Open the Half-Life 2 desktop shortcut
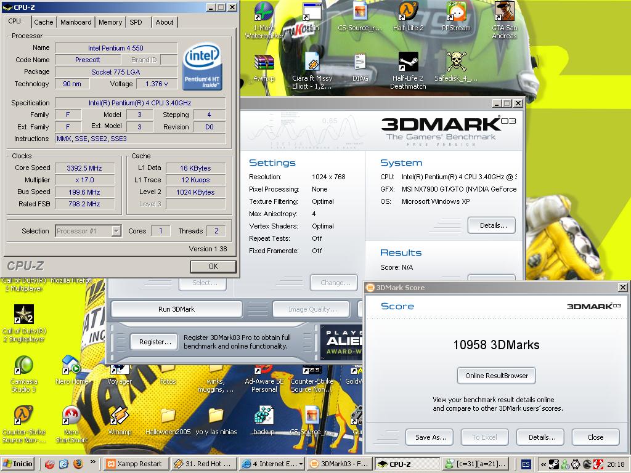 click(x=408, y=12)
